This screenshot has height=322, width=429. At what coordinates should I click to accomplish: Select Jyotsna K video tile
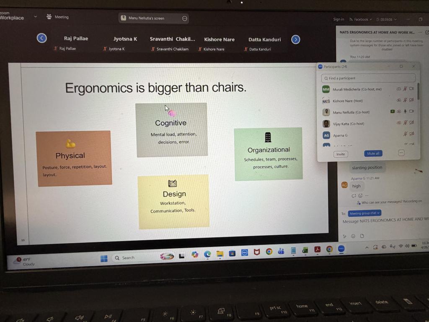pyautogui.click(x=125, y=44)
